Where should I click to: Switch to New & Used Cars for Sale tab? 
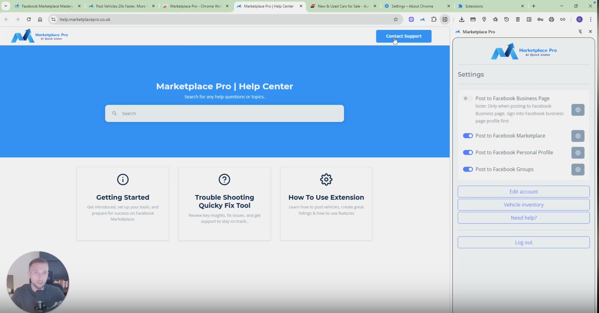[343, 6]
